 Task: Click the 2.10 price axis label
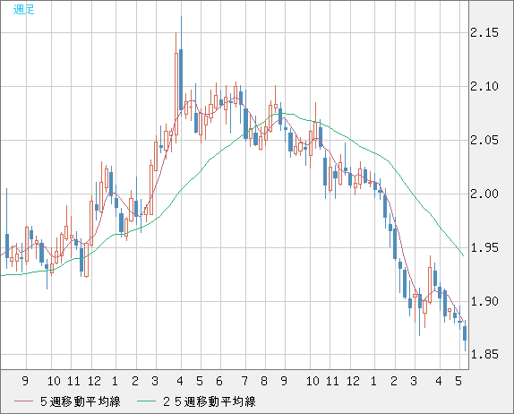coord(484,87)
